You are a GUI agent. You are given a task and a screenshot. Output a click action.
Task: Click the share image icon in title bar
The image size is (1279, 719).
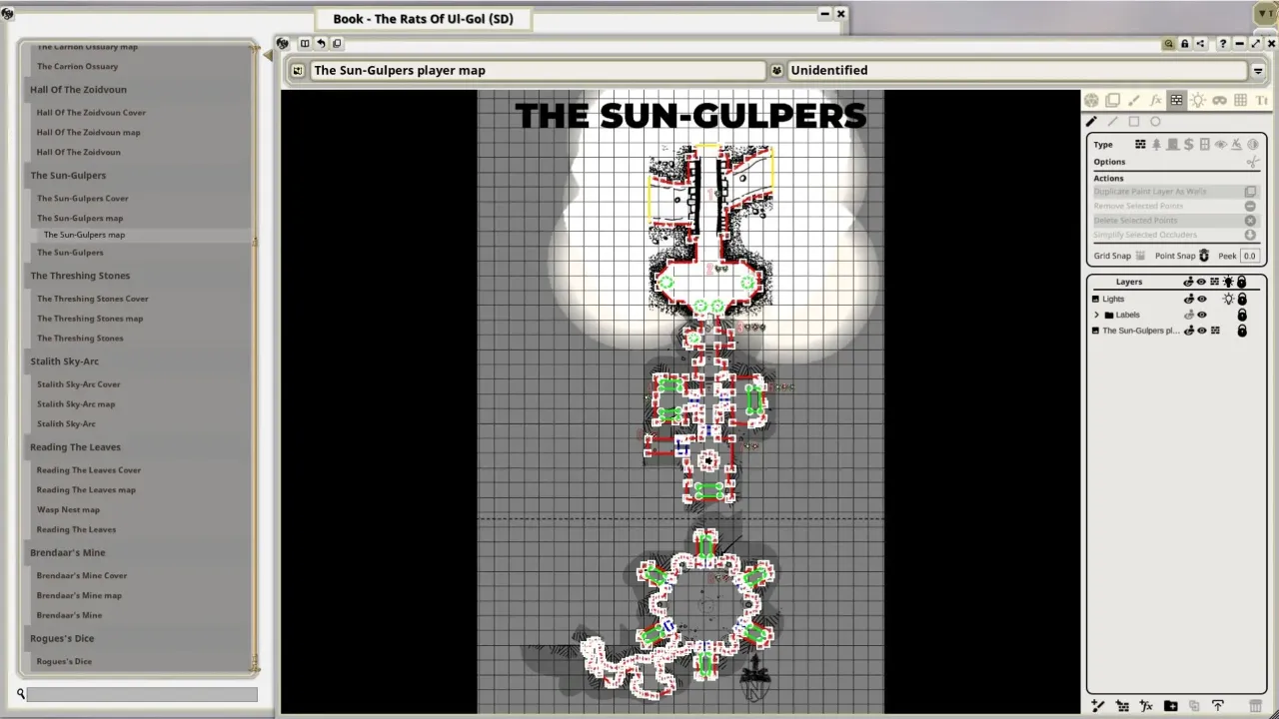point(1201,43)
